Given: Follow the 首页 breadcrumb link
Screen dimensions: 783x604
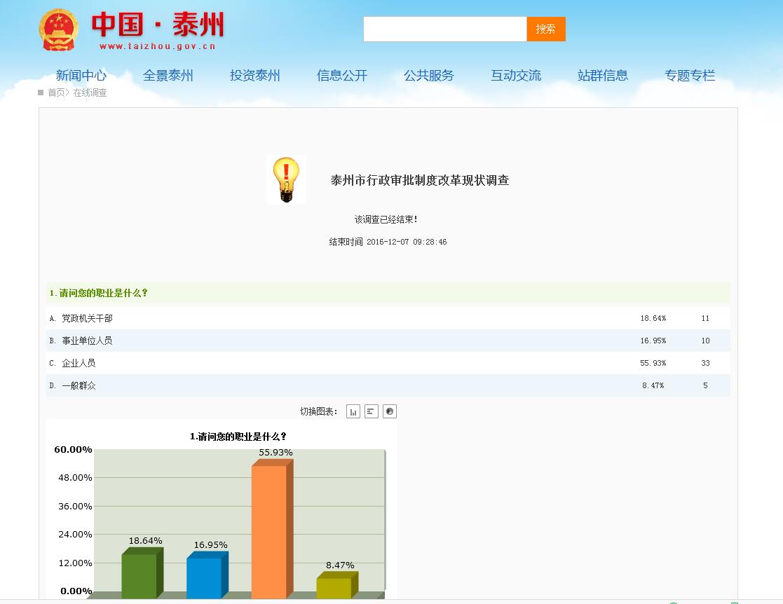Looking at the screenshot, I should 56,92.
